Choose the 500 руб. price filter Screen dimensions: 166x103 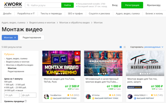pyautogui.click(x=8, y=82)
